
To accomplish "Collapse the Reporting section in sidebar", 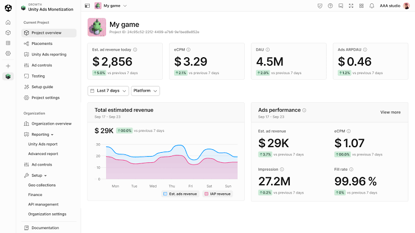I will [x=40, y=134].
